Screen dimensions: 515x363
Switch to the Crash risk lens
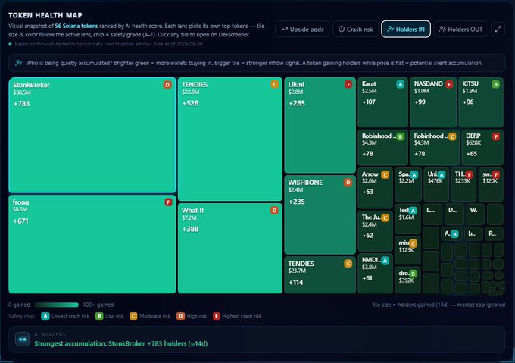(x=356, y=30)
